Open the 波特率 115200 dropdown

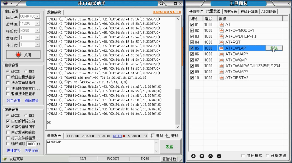point(37,23)
